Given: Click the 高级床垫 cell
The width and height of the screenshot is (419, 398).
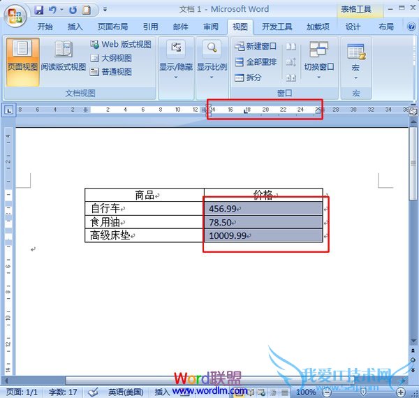Looking at the screenshot, I should [145, 235].
